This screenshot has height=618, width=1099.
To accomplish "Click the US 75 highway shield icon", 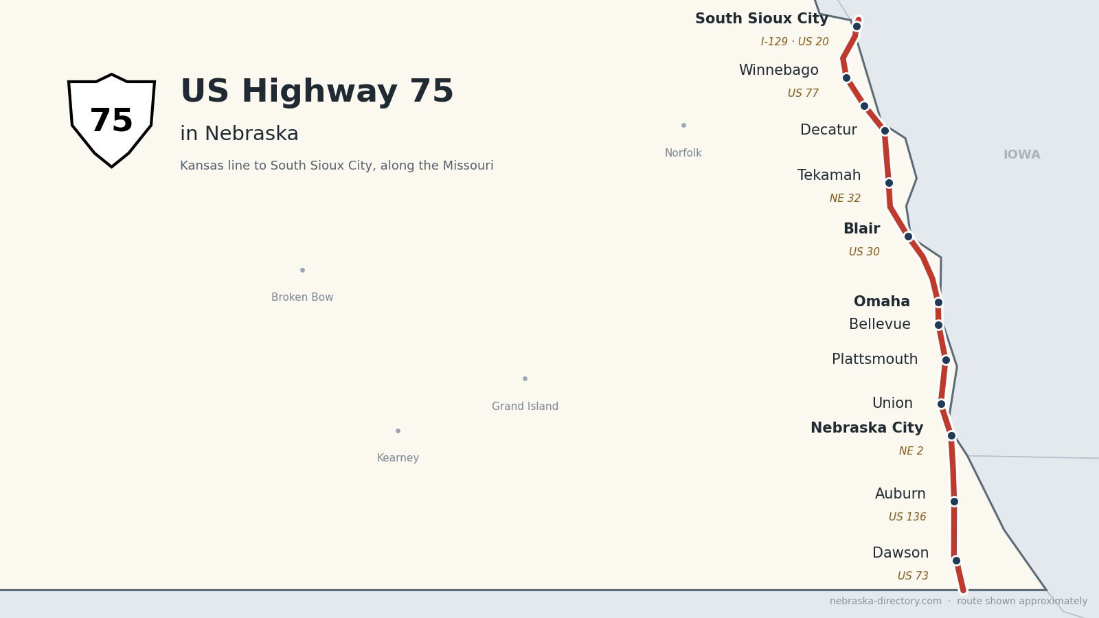I will (x=111, y=120).
